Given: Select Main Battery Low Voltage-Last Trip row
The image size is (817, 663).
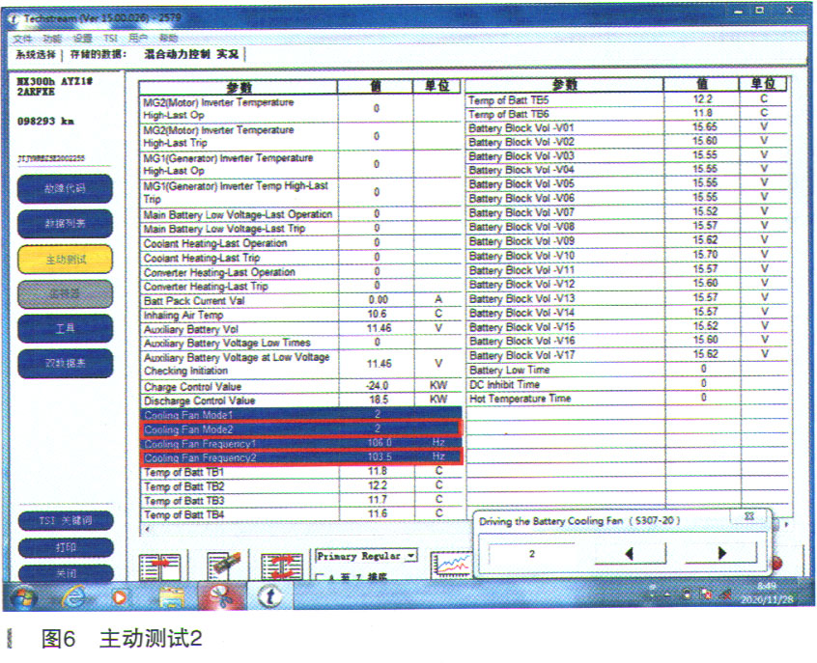Looking at the screenshot, I should pos(300,229).
